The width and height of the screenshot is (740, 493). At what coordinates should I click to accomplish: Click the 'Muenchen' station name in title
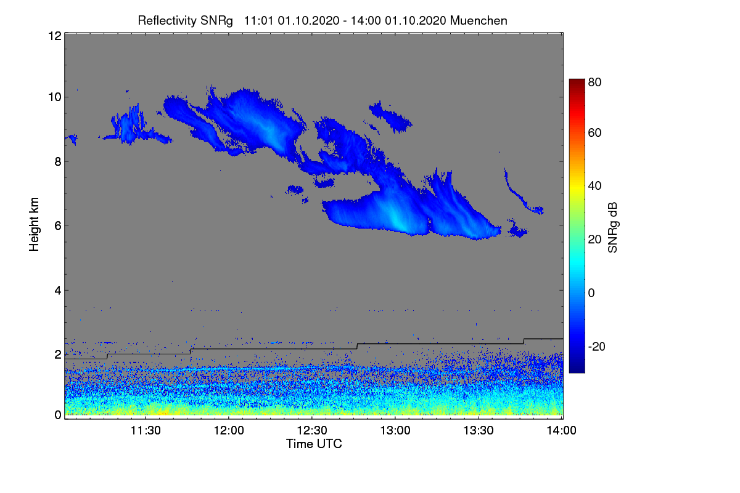pyautogui.click(x=479, y=20)
